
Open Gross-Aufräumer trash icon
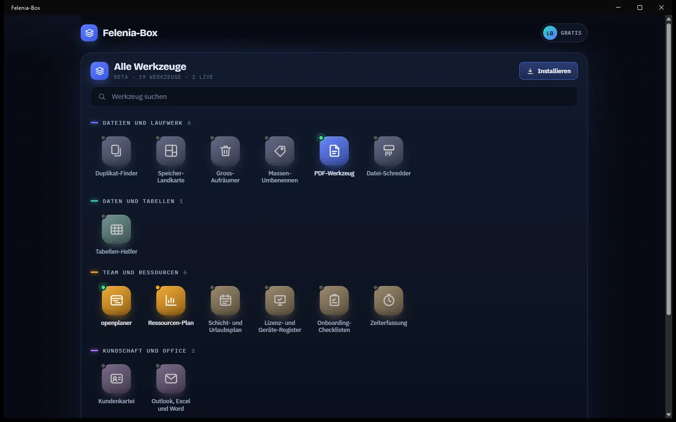[x=225, y=151]
